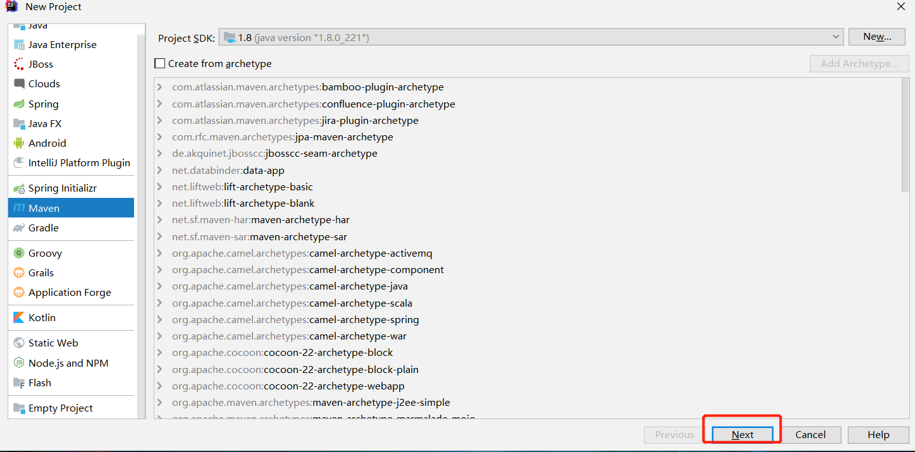Expand the maven-archetype-sar row
The image size is (915, 452).
[x=160, y=236]
